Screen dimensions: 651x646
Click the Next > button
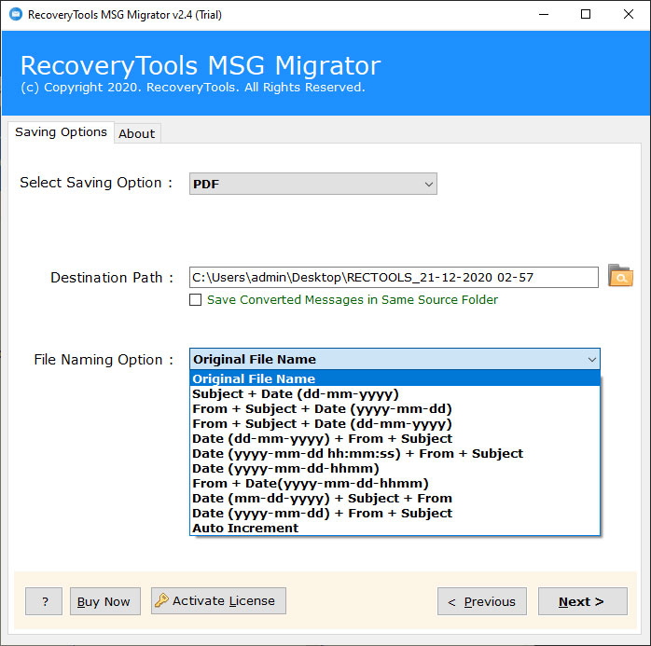583,601
